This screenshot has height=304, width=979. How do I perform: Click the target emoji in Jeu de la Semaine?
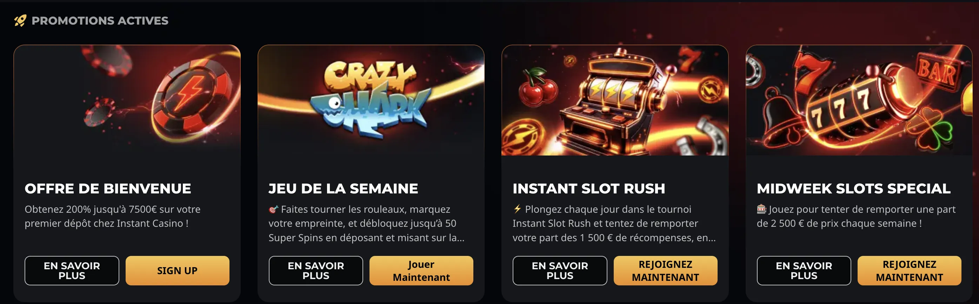point(273,209)
